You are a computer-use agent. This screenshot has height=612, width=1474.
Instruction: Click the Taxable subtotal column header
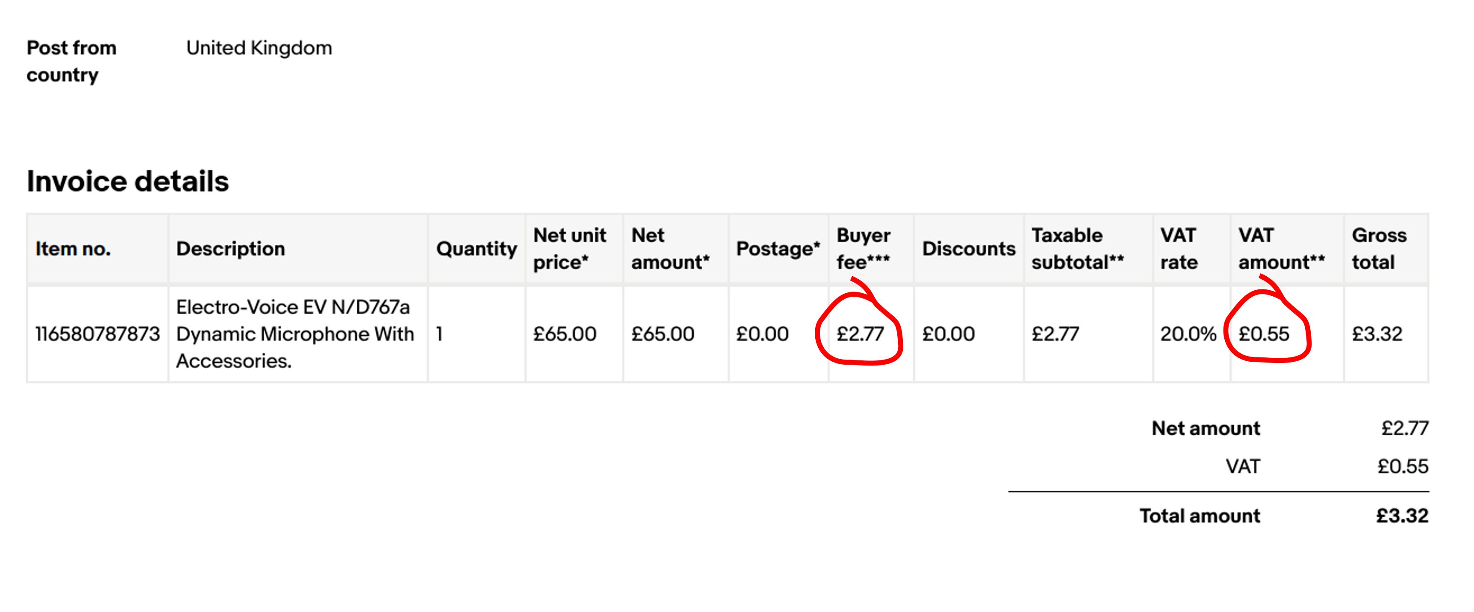click(x=1078, y=249)
